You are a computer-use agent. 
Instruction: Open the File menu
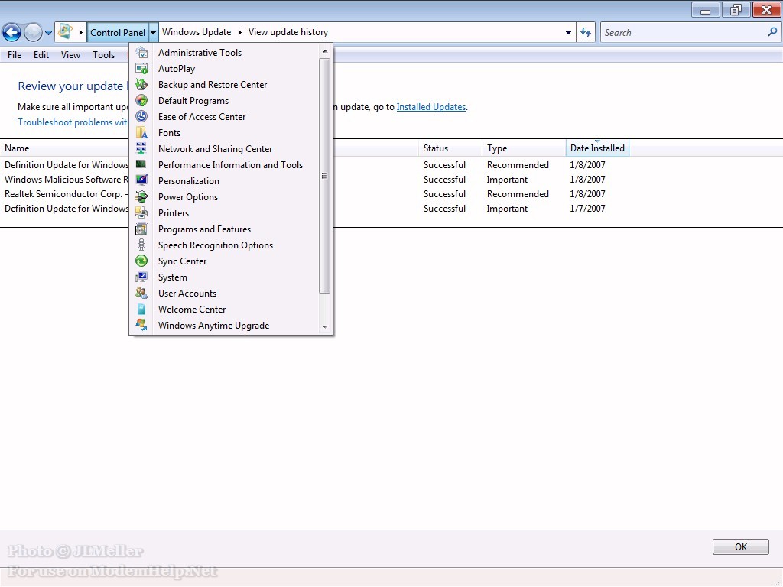pos(15,55)
